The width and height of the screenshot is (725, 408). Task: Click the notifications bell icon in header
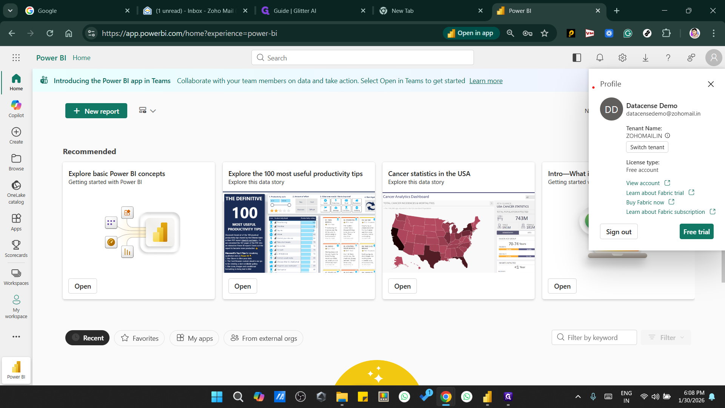[600, 58]
